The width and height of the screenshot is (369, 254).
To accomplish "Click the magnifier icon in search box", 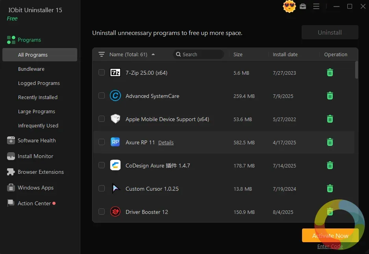I will (178, 55).
